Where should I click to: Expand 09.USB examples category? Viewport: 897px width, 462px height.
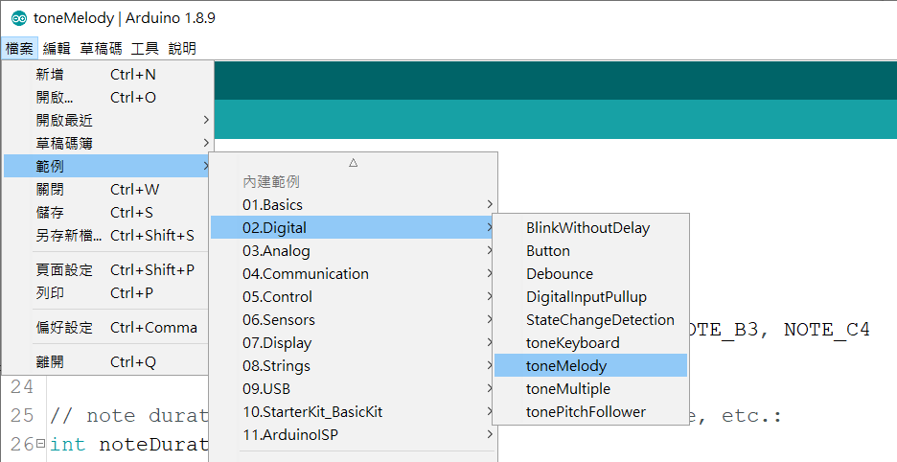[x=353, y=389]
